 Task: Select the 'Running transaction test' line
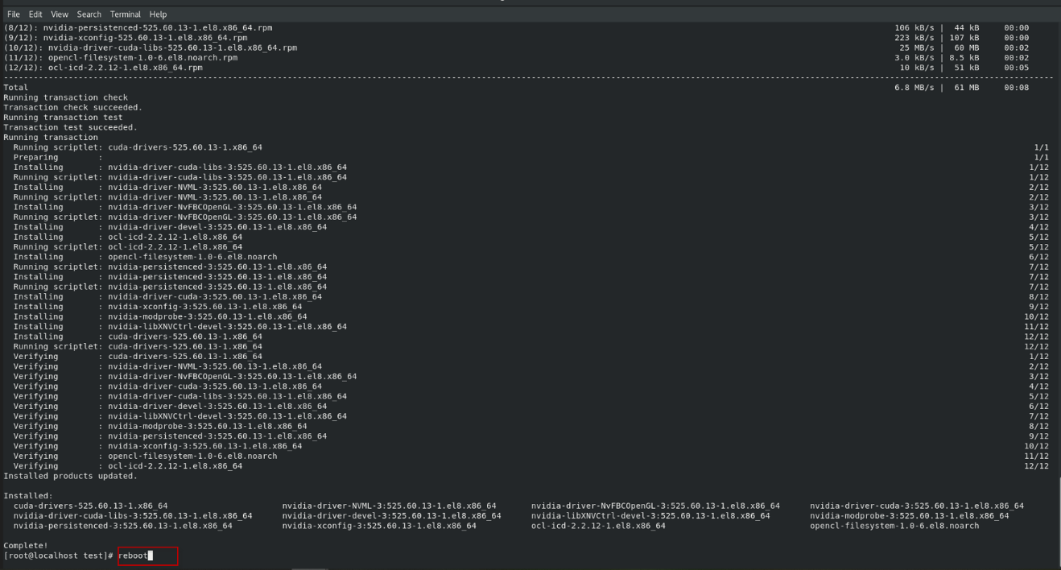coord(63,118)
